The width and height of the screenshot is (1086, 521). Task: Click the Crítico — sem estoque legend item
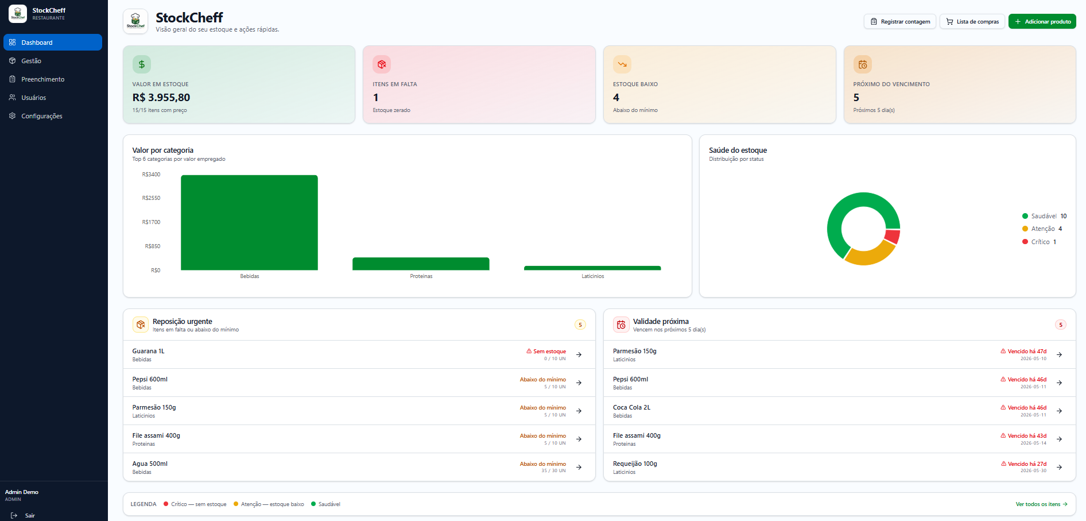pyautogui.click(x=195, y=504)
